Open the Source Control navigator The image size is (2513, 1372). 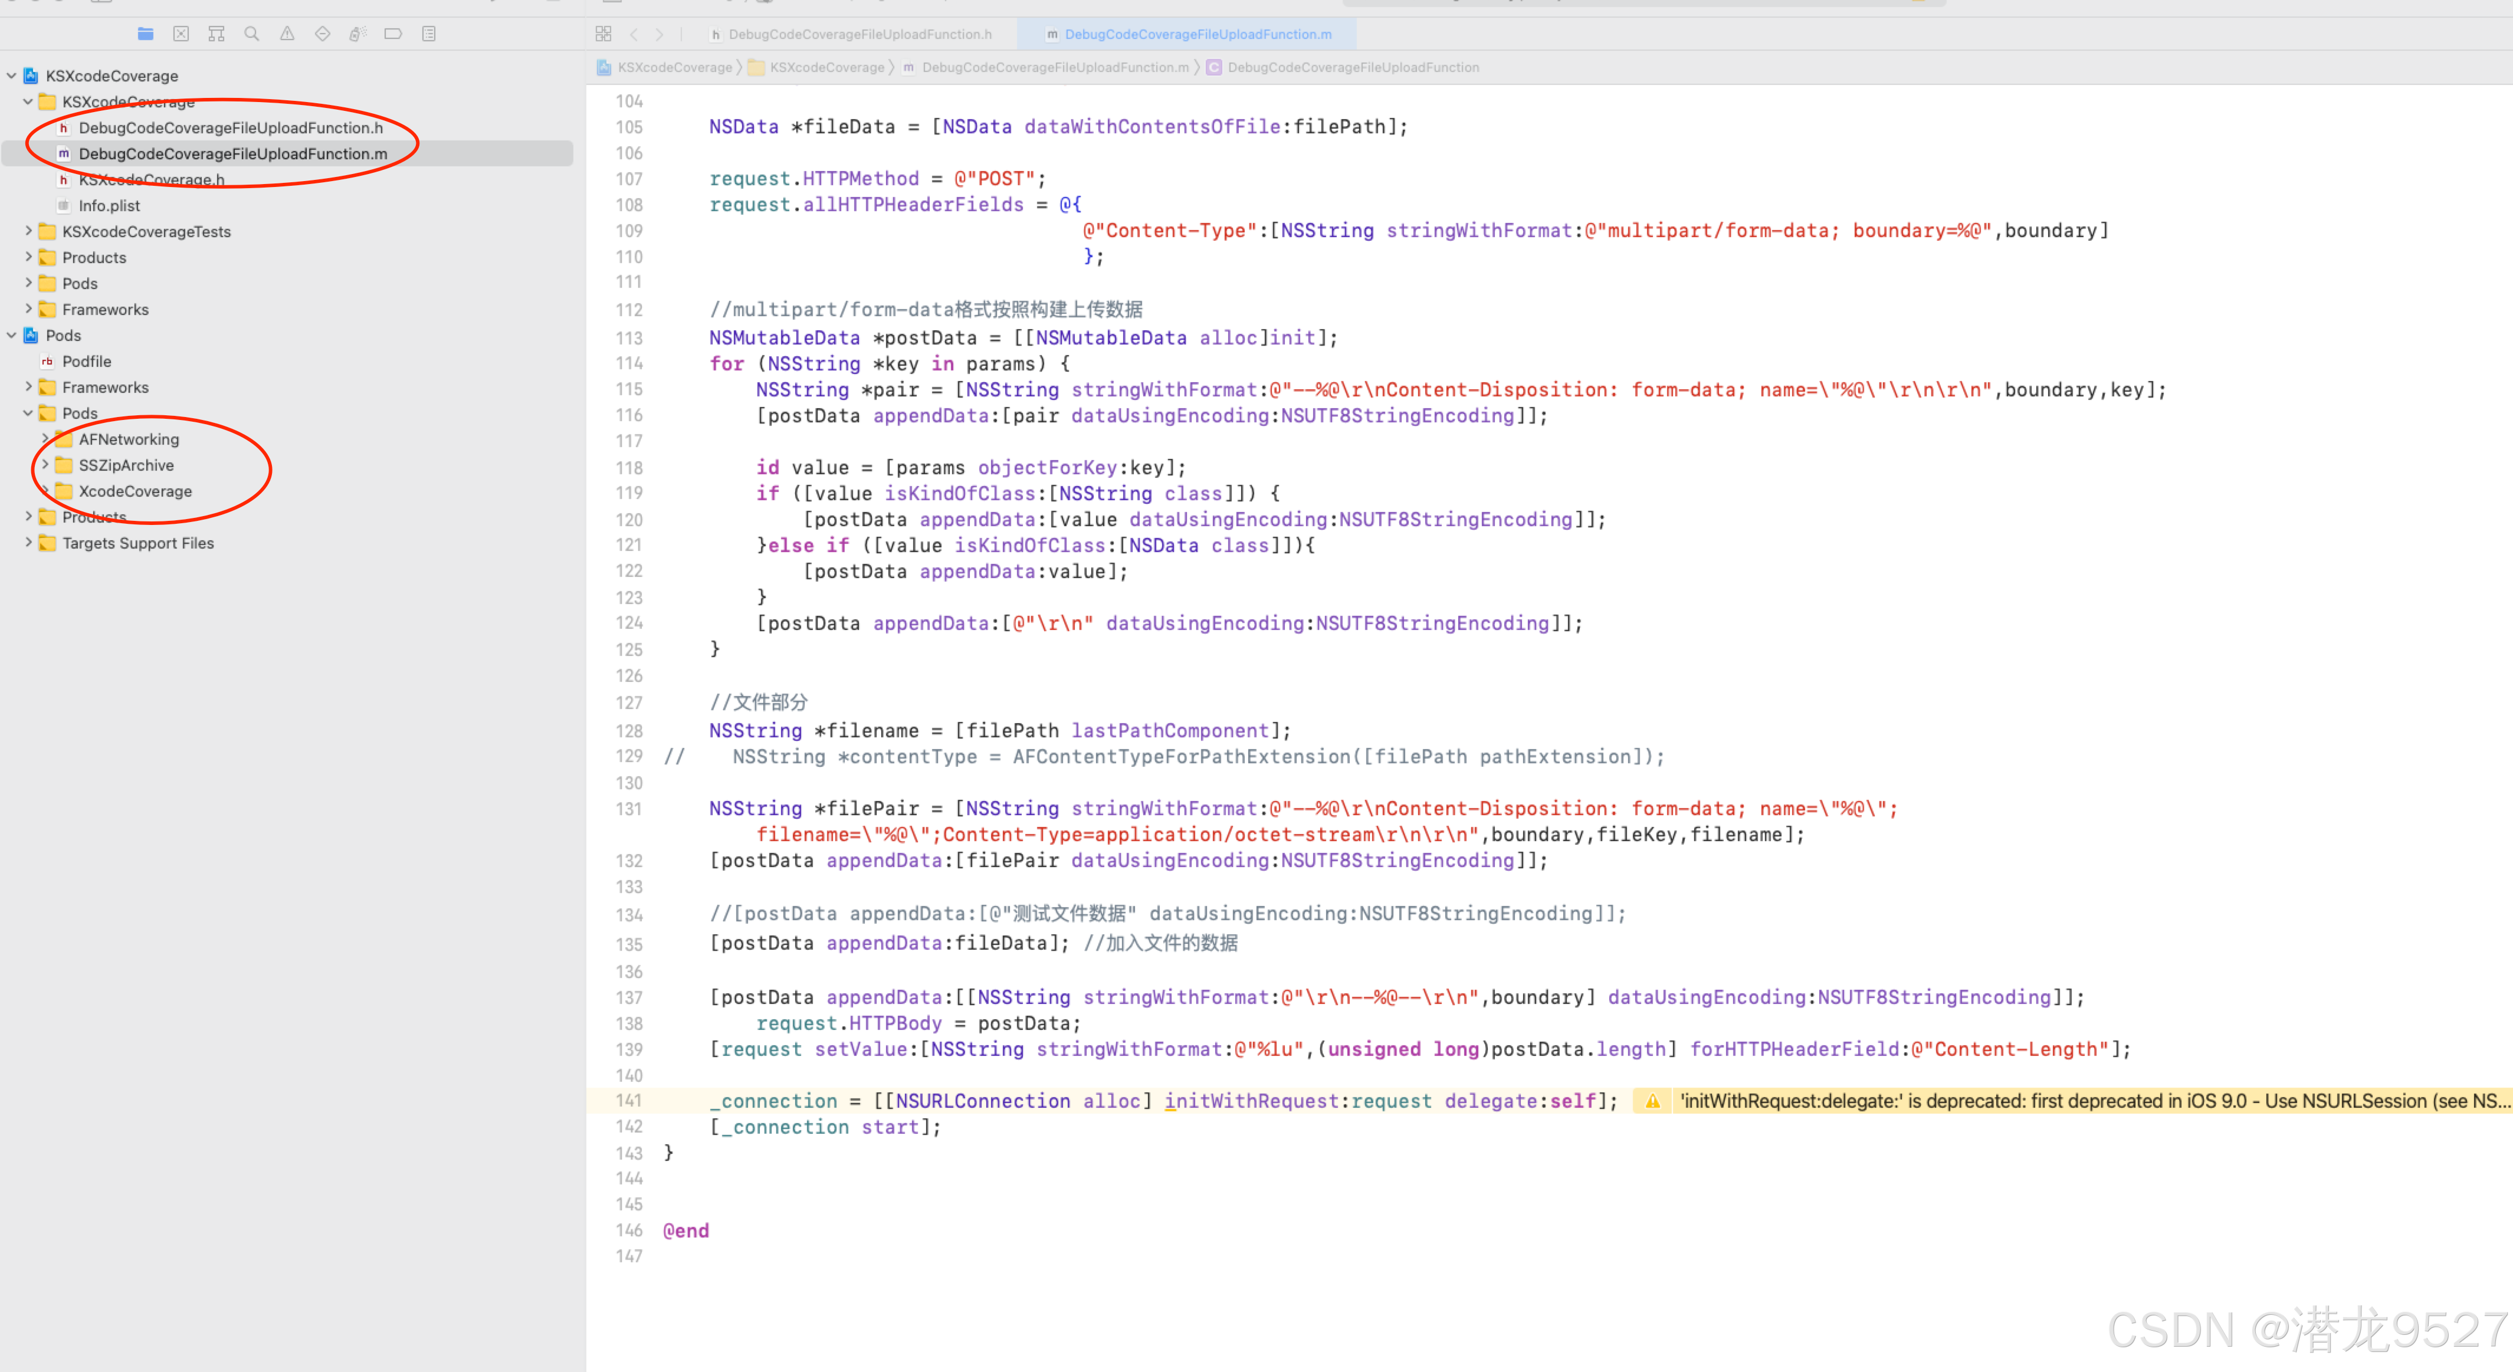click(181, 34)
